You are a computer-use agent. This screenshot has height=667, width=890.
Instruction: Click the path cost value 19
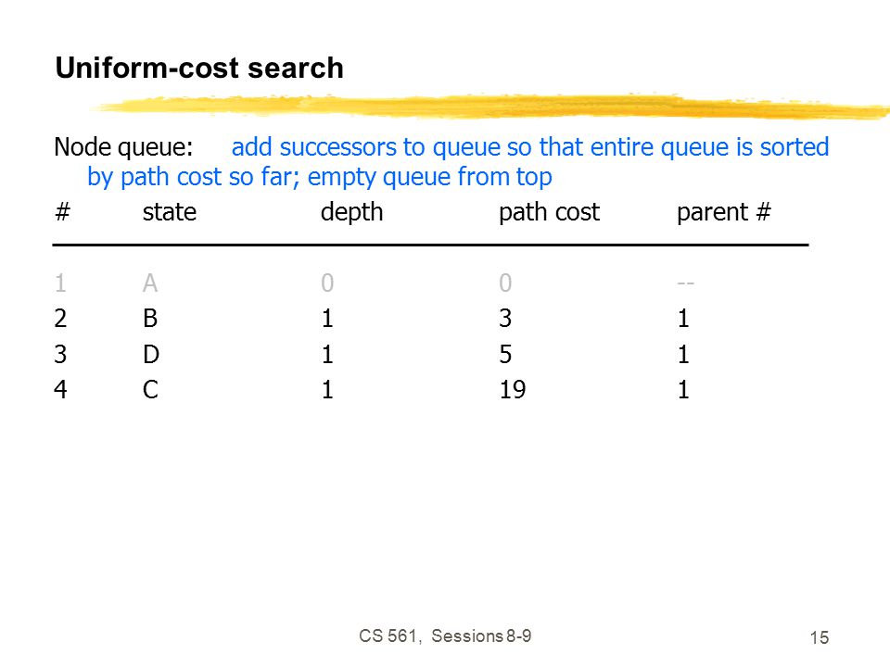(x=513, y=390)
